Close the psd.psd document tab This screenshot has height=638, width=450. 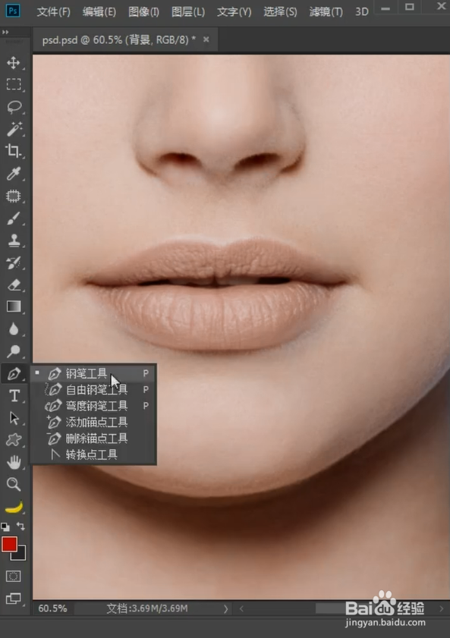[x=206, y=39]
